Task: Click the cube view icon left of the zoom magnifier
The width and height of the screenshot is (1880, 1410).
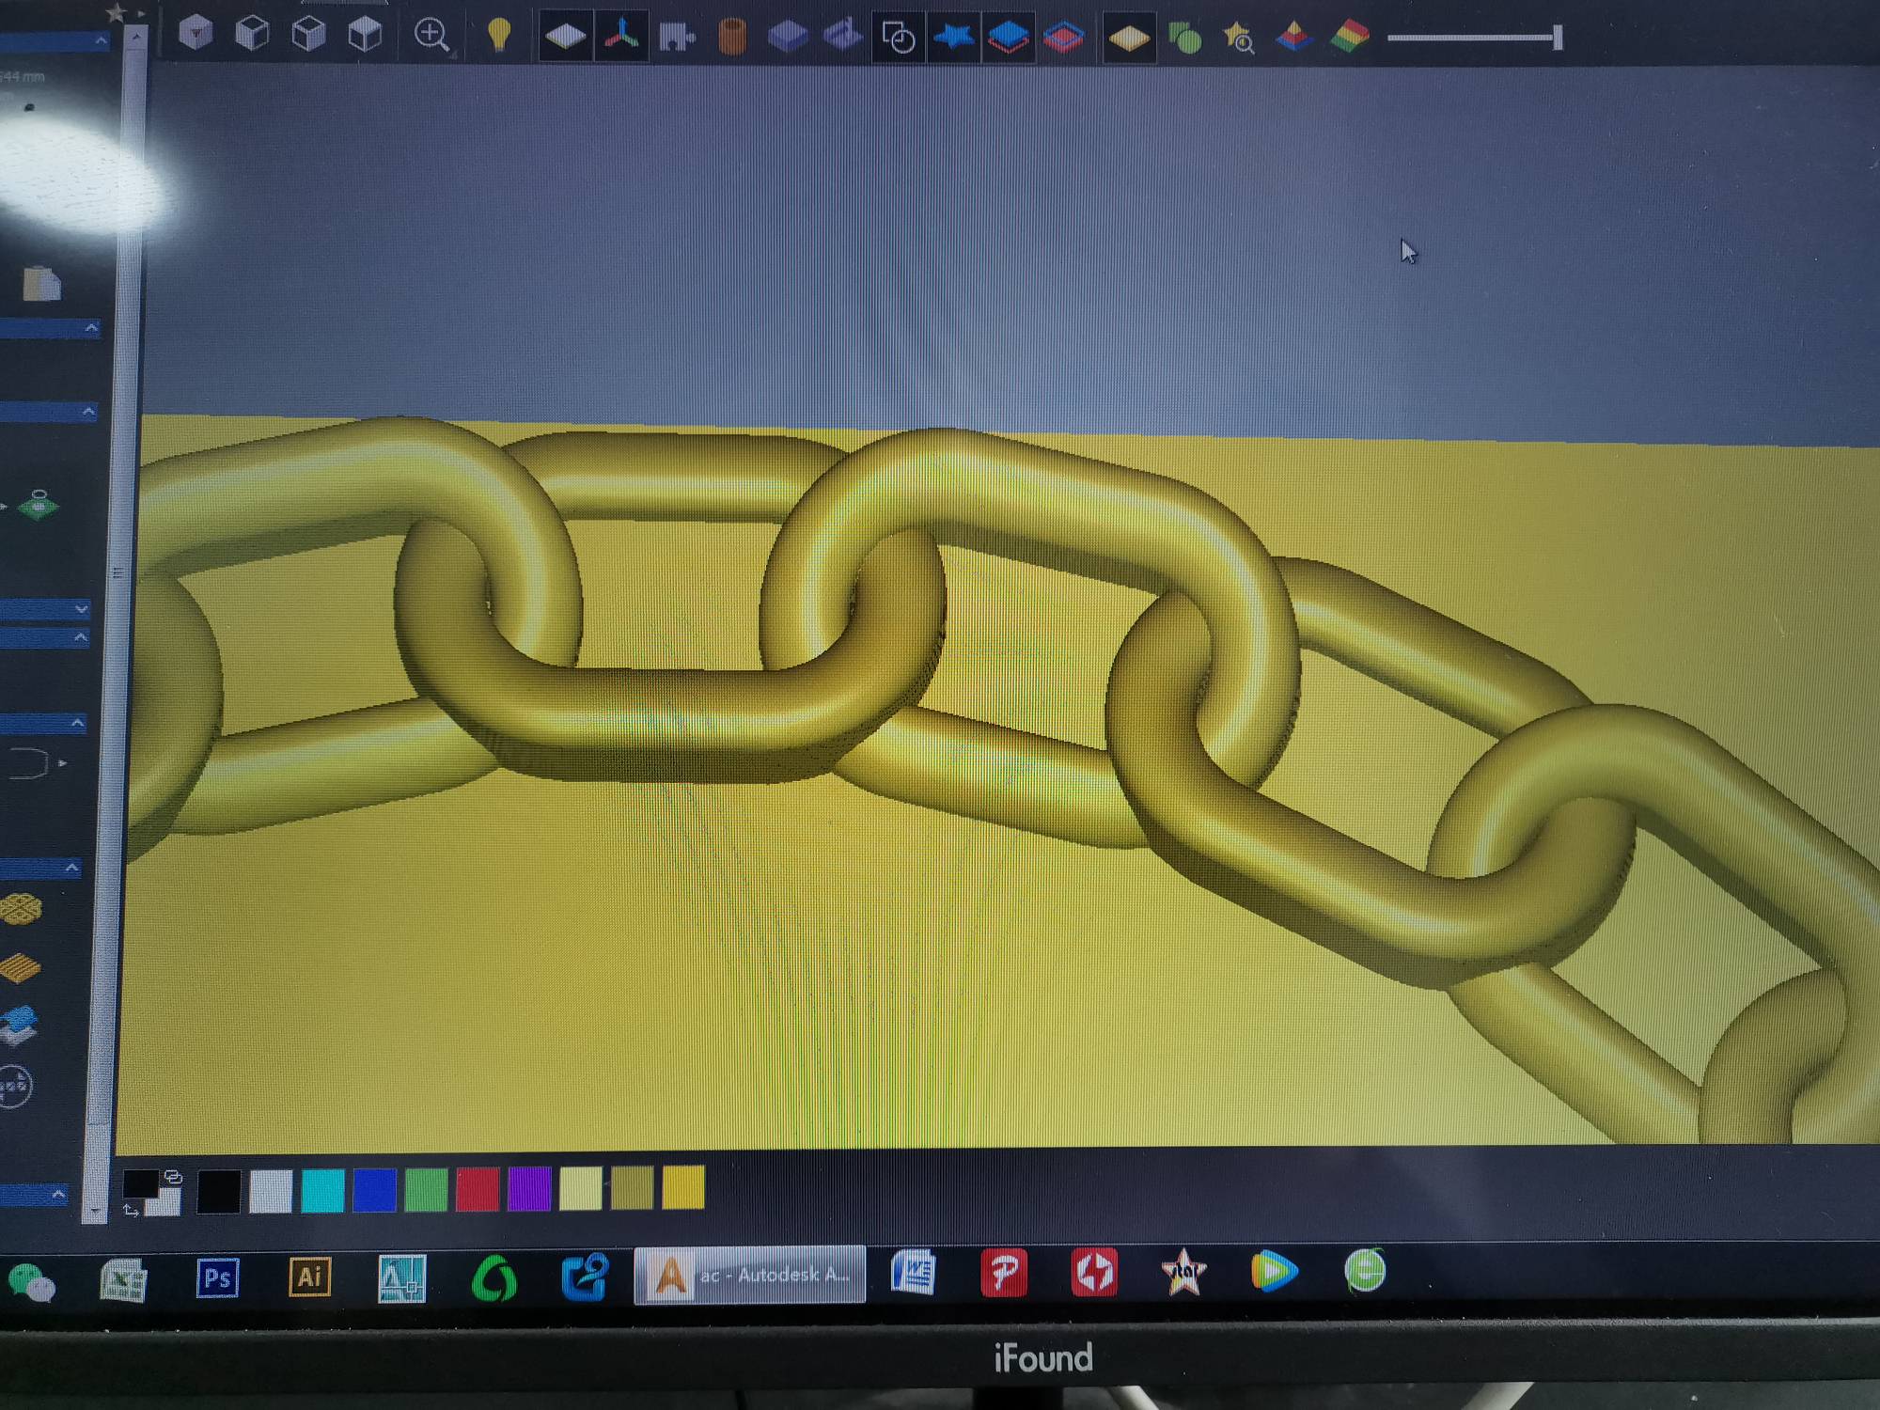Action: point(365,35)
